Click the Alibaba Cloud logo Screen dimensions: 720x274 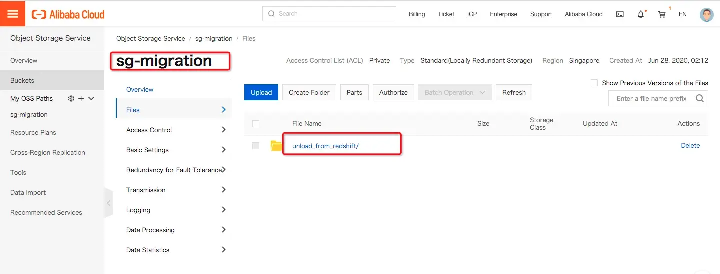coord(68,14)
